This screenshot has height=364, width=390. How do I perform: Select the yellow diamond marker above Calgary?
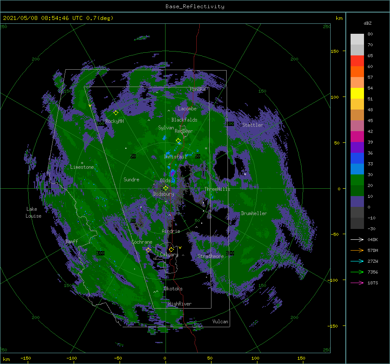[171, 249]
